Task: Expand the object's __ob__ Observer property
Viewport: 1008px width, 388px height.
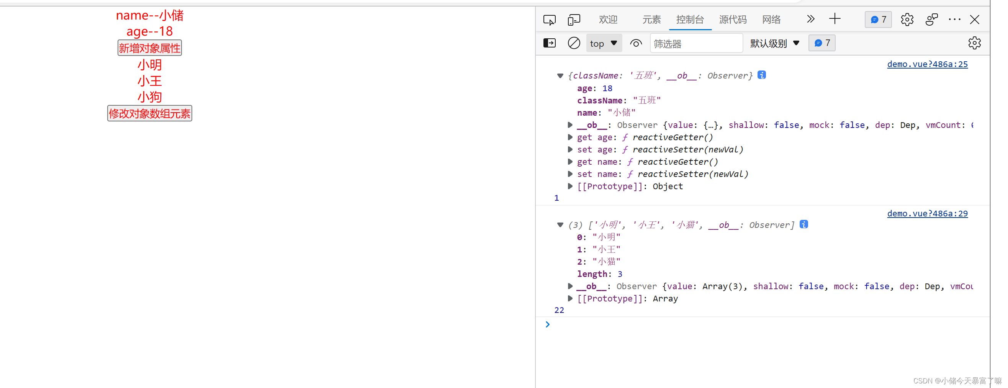Action: [570, 125]
